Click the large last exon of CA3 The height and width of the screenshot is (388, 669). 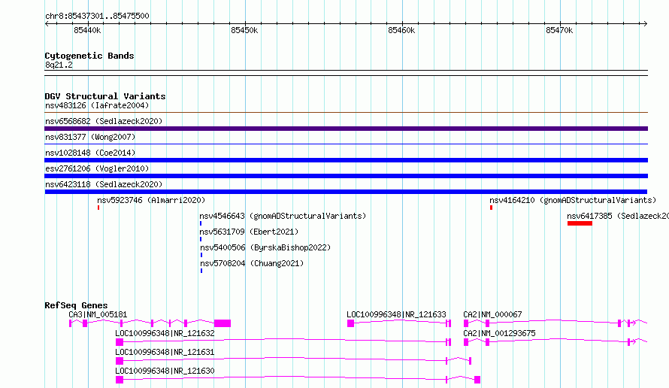222,323
